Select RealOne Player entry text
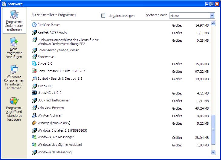 tap(49, 25)
